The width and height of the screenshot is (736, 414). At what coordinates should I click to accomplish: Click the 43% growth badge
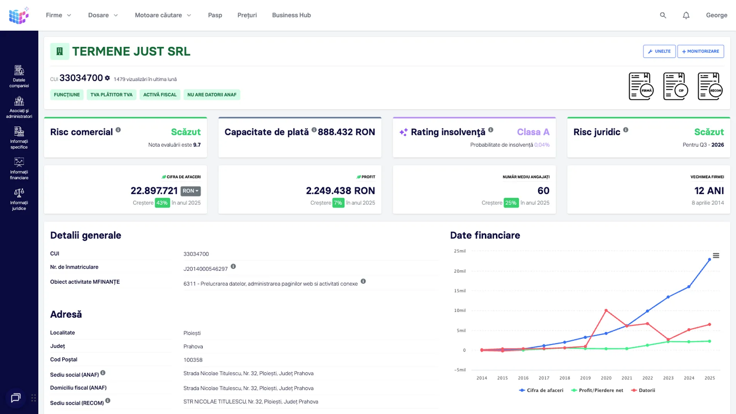click(x=162, y=203)
